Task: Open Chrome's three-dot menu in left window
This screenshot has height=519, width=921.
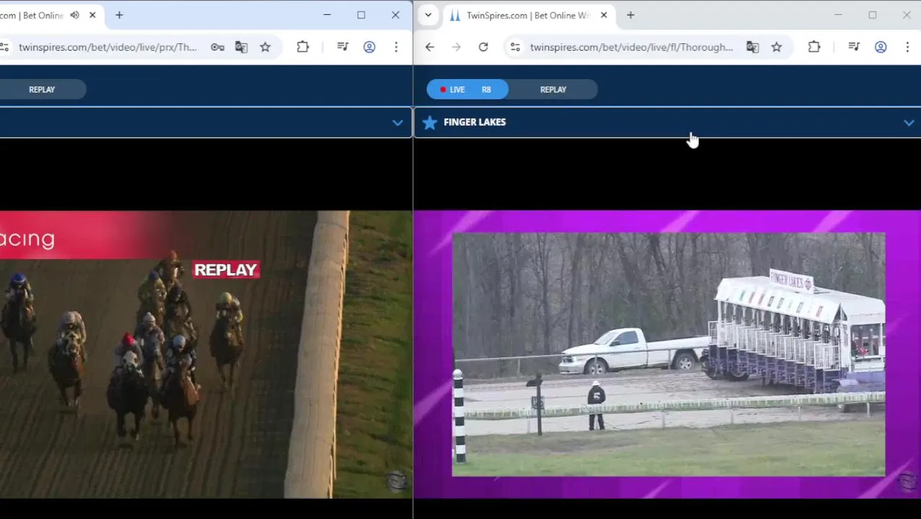Action: coord(396,47)
